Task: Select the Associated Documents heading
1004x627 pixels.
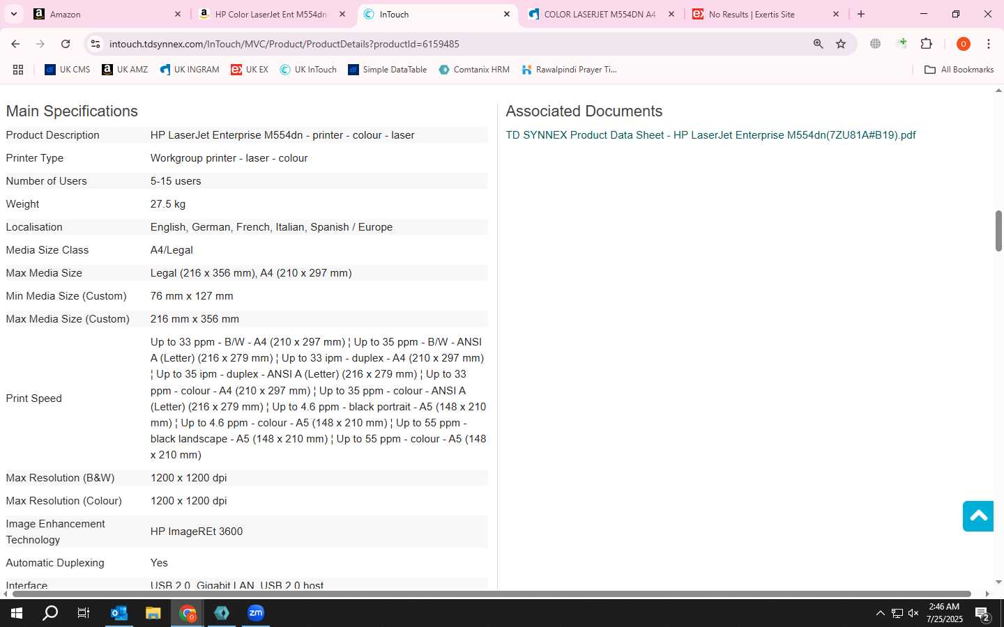Action: 584,111
